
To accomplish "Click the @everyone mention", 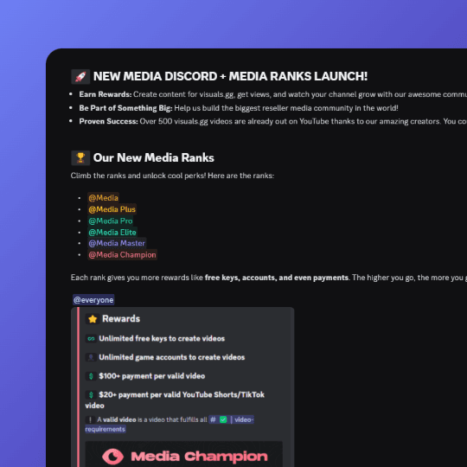I will 93,300.
